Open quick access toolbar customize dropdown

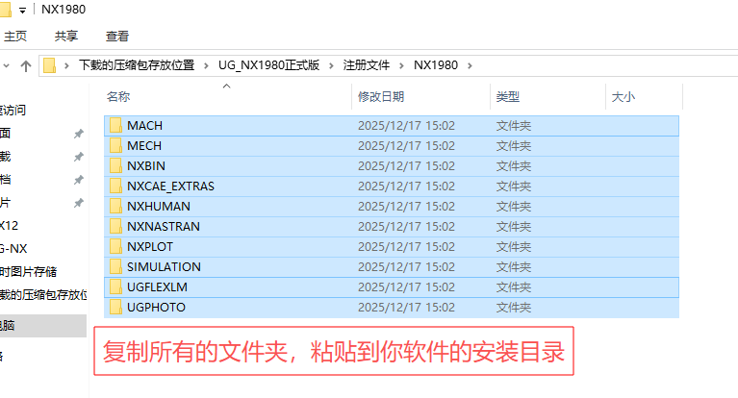(x=22, y=11)
